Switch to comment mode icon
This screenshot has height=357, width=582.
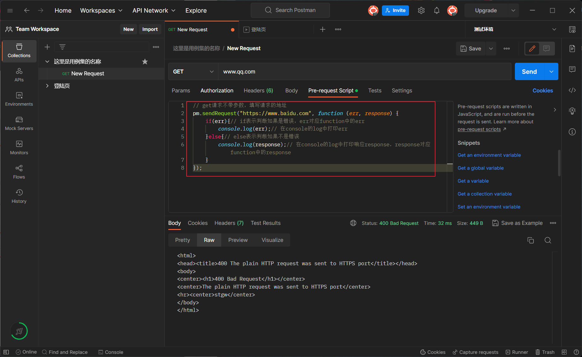point(546,49)
